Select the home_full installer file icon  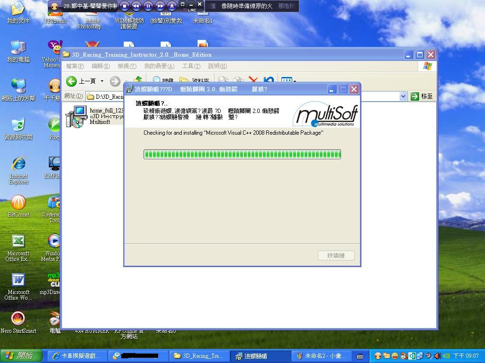point(76,116)
